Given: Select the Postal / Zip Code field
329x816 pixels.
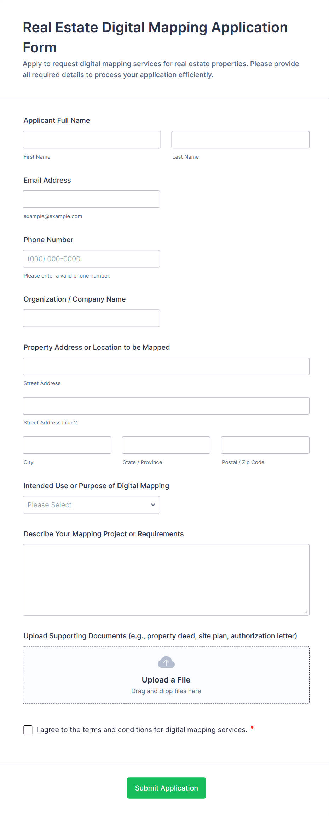Looking at the screenshot, I should pyautogui.click(x=265, y=445).
